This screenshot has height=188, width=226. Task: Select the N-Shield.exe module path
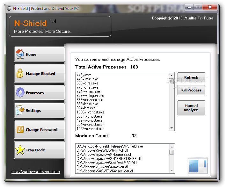(x=122, y=146)
